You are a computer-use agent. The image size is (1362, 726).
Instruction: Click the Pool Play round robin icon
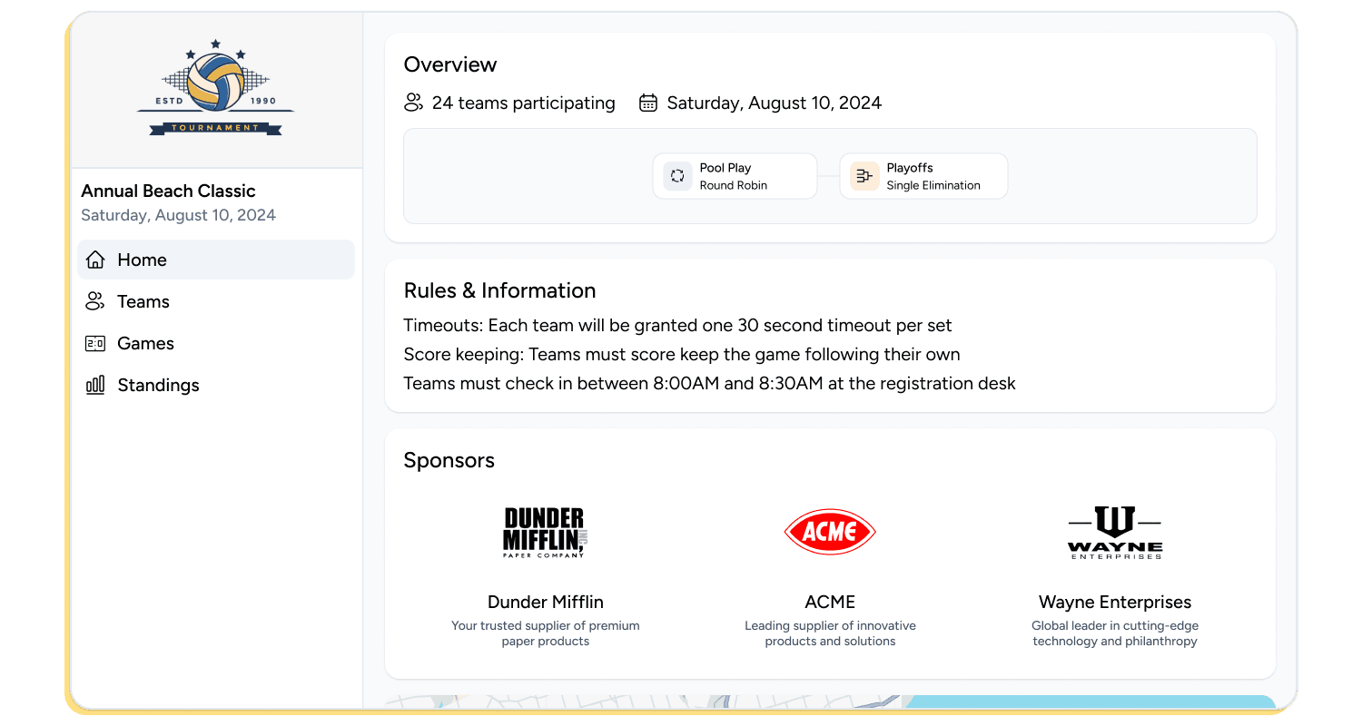click(x=676, y=175)
